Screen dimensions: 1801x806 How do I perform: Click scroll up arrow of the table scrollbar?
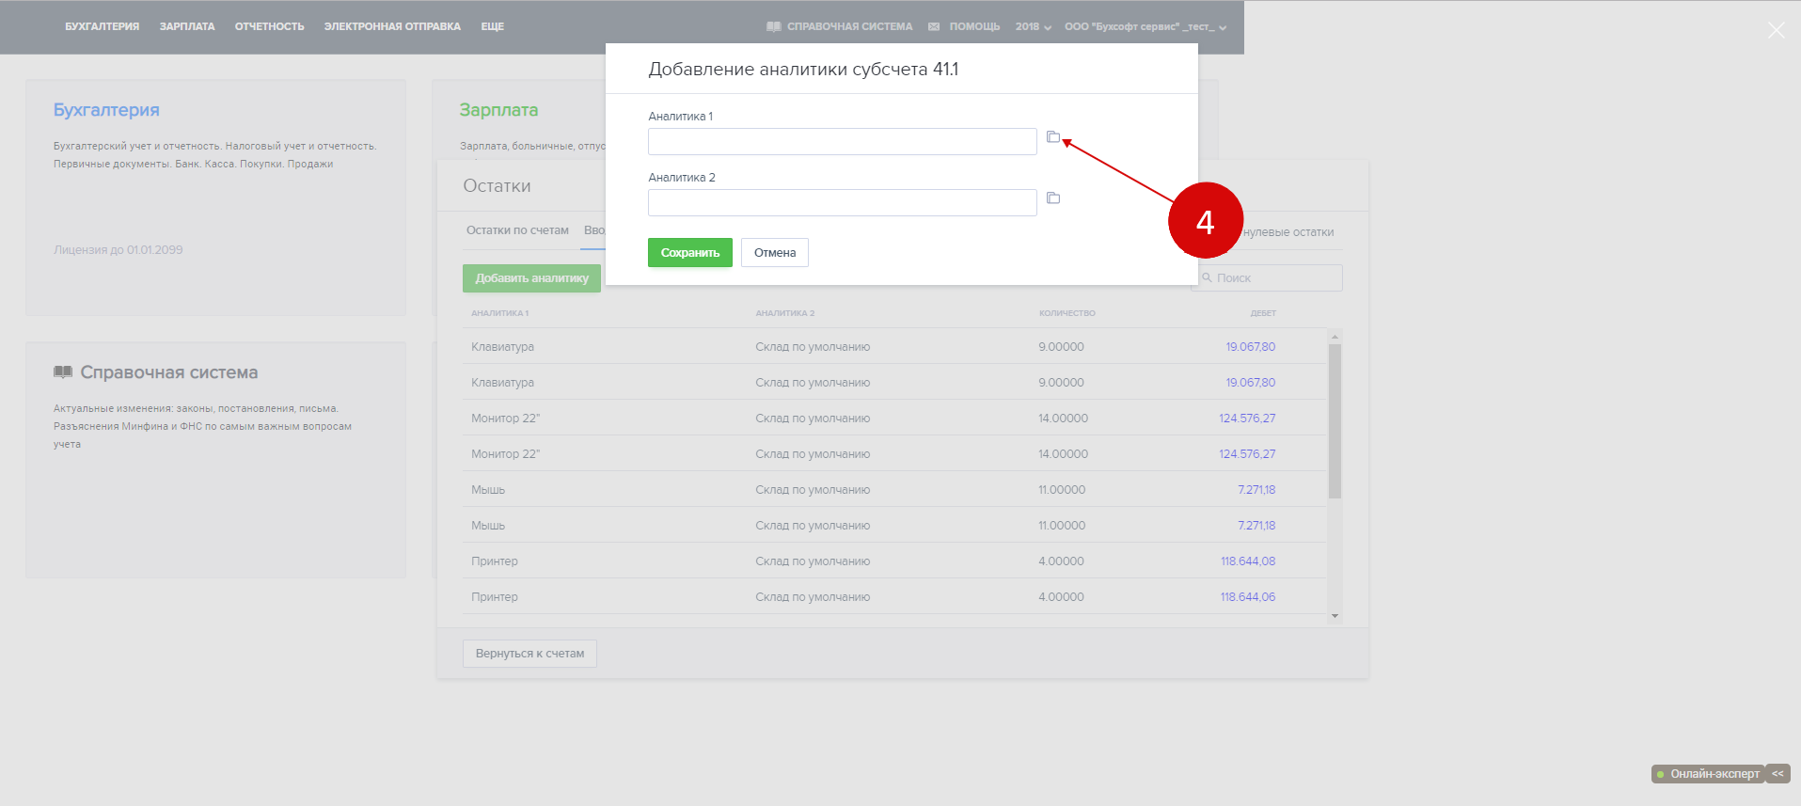[x=1335, y=336]
